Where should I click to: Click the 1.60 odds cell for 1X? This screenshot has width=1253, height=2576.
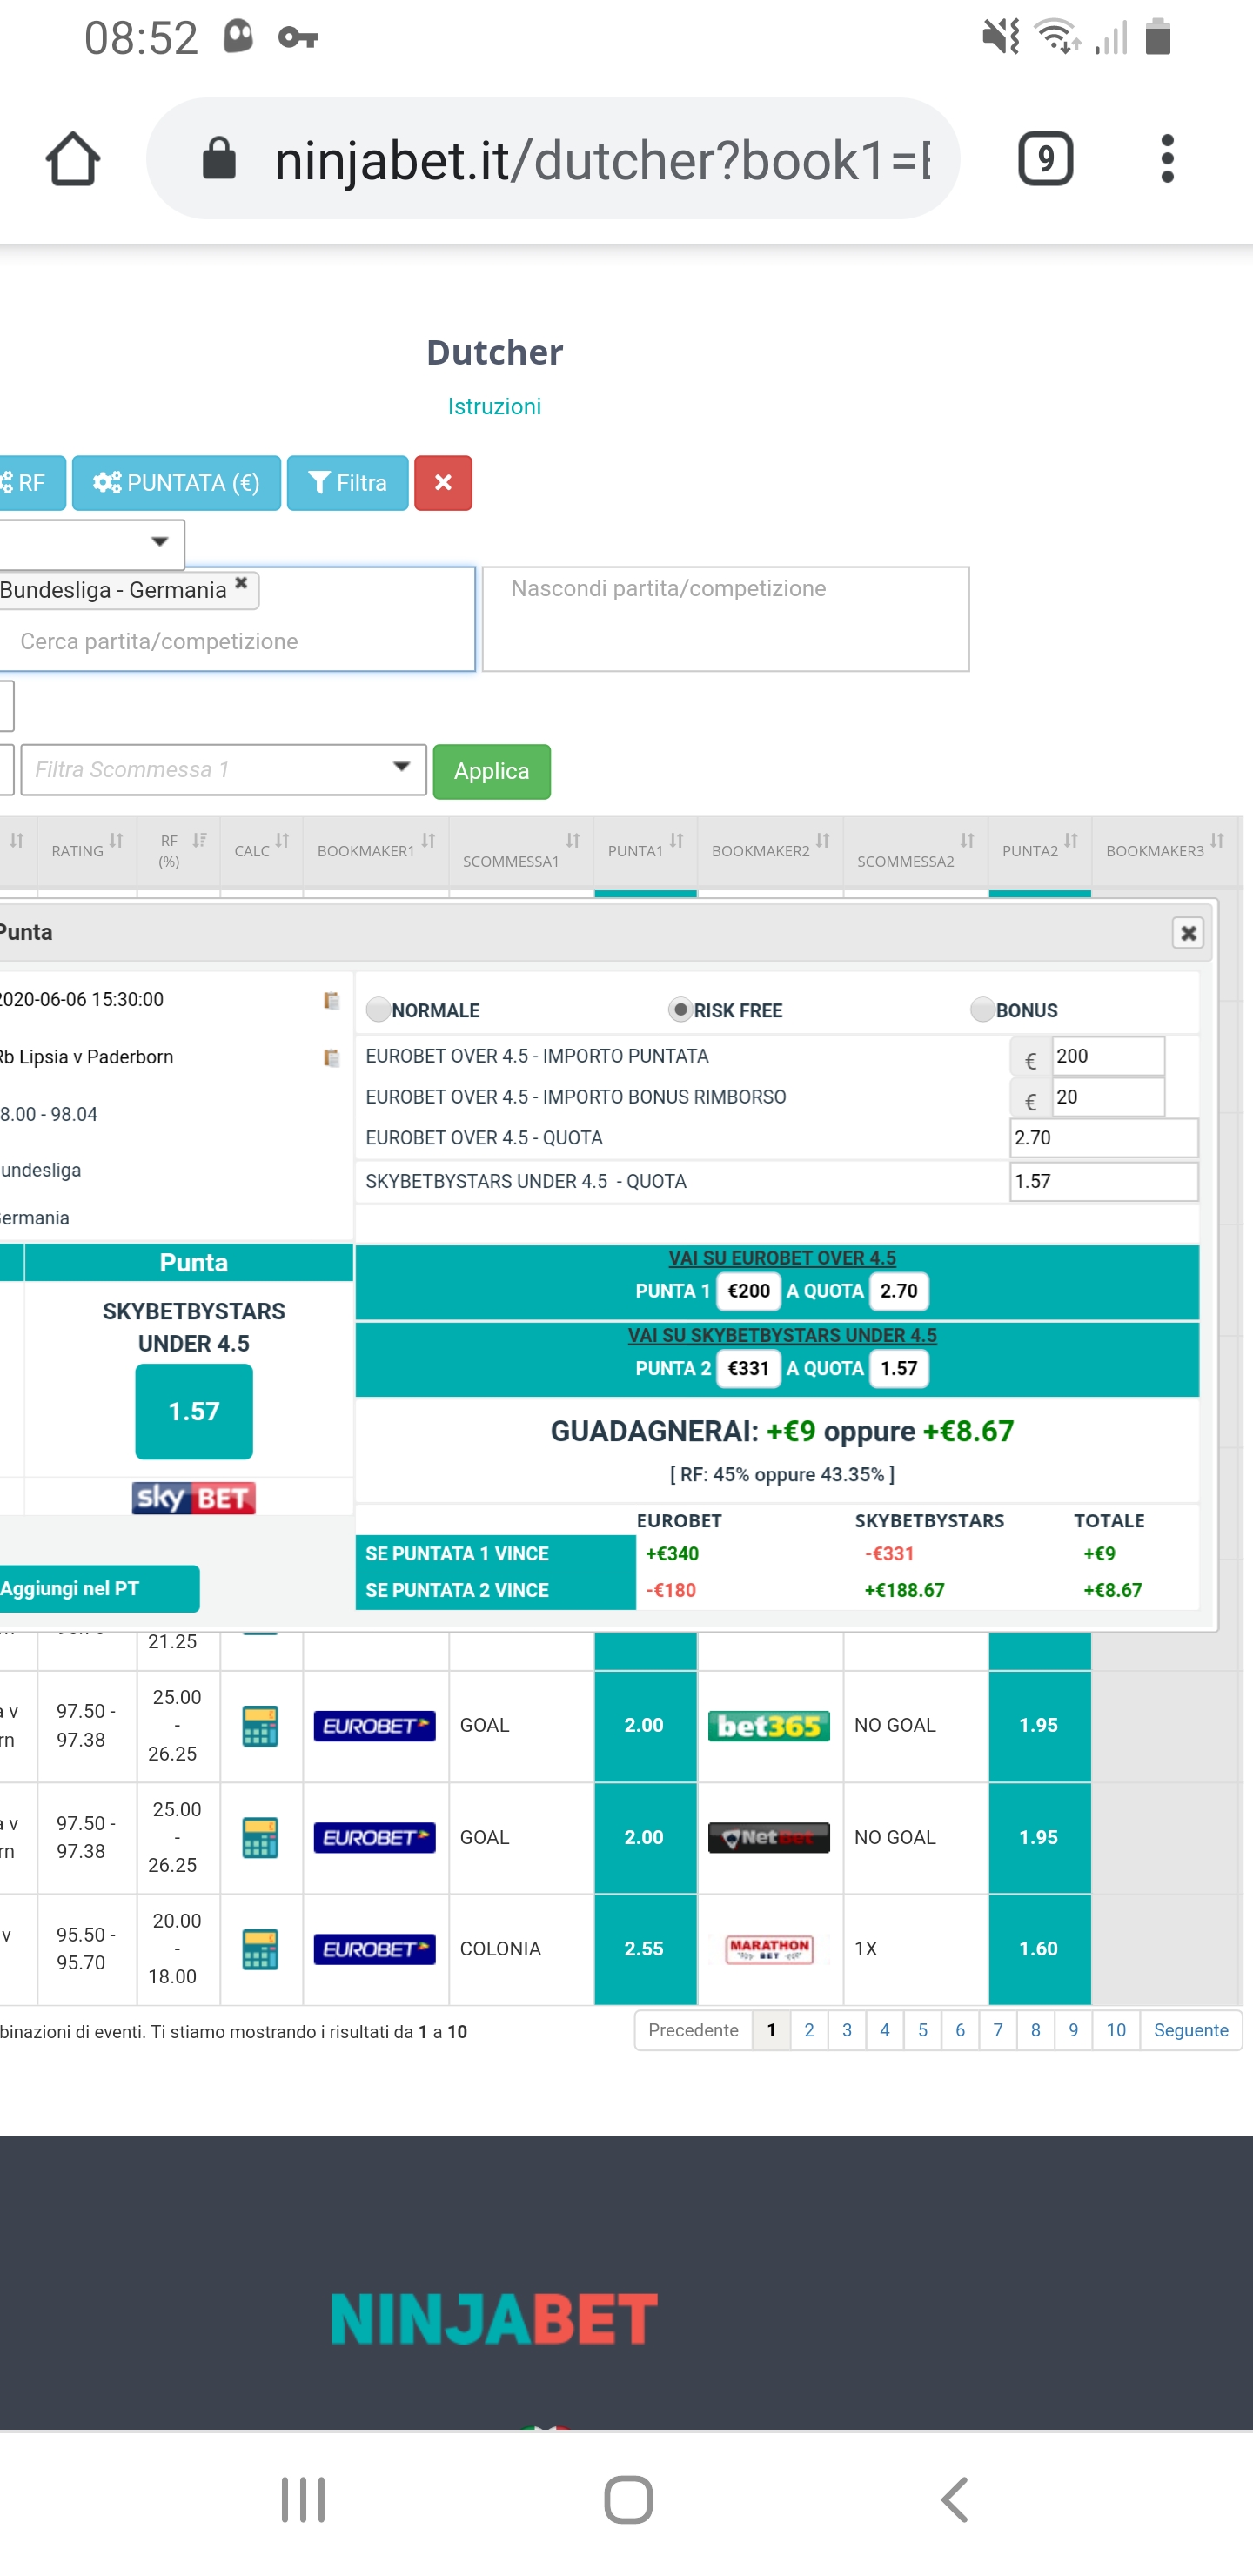click(1039, 1949)
